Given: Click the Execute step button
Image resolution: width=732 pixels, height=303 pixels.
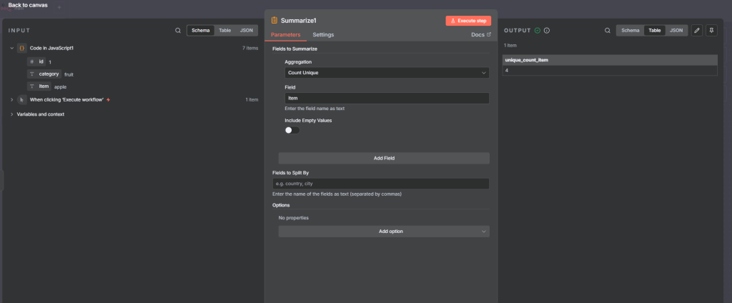Looking at the screenshot, I should pyautogui.click(x=468, y=21).
